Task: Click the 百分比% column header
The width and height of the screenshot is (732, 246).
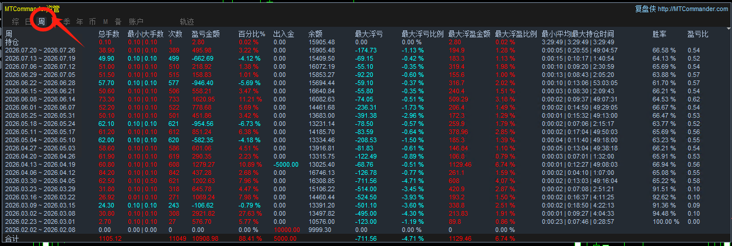Action: pyautogui.click(x=251, y=34)
